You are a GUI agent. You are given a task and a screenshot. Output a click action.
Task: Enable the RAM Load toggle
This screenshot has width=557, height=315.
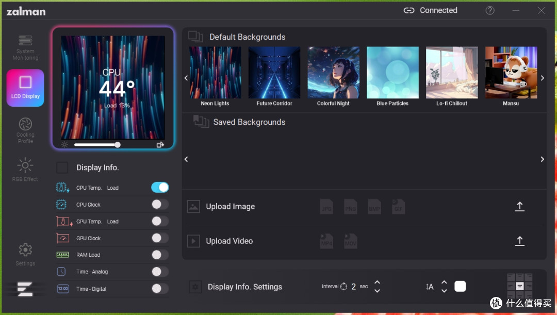160,255
